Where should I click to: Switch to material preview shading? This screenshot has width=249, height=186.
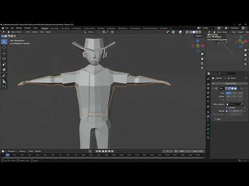197,32
